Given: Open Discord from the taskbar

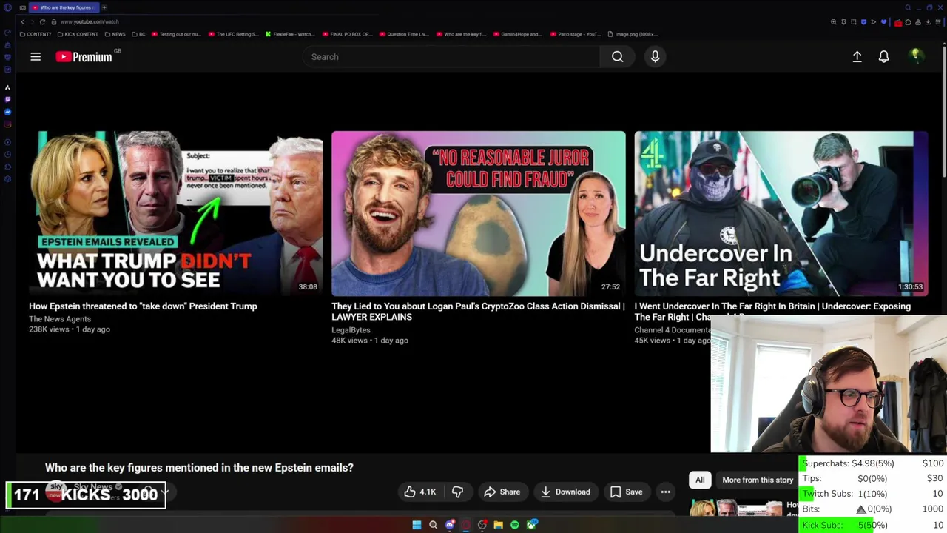Looking at the screenshot, I should [x=450, y=525].
